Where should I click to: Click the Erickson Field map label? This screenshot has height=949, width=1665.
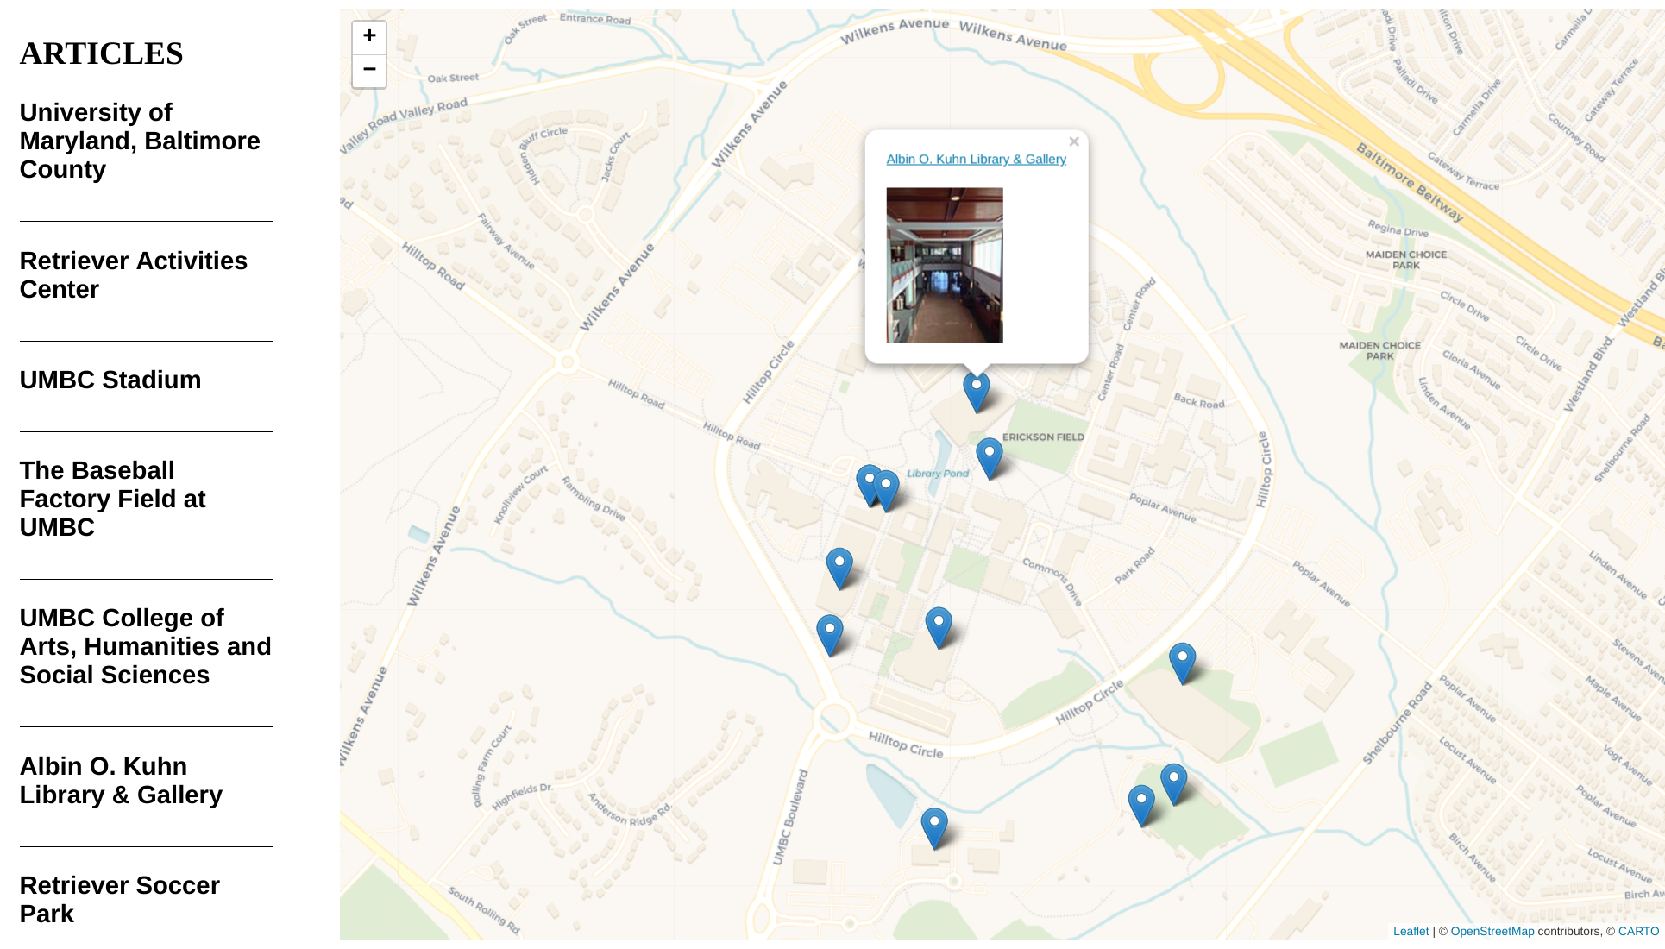(x=1043, y=437)
